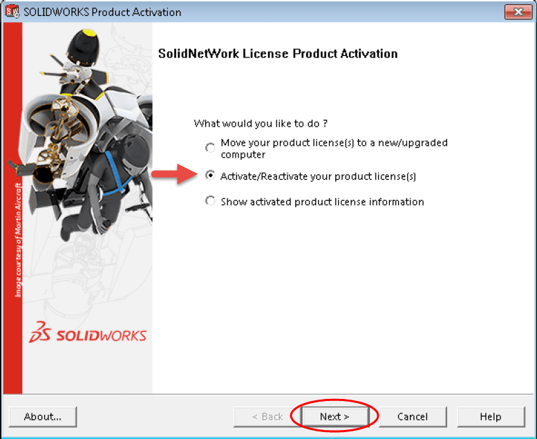
Task: Click the 'What would you like to do ?' prompt
Action: pos(261,123)
